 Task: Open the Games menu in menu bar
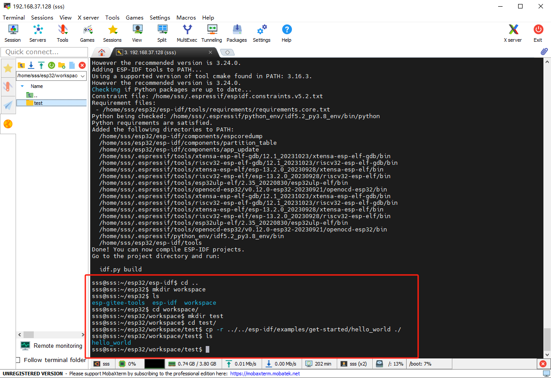(135, 17)
